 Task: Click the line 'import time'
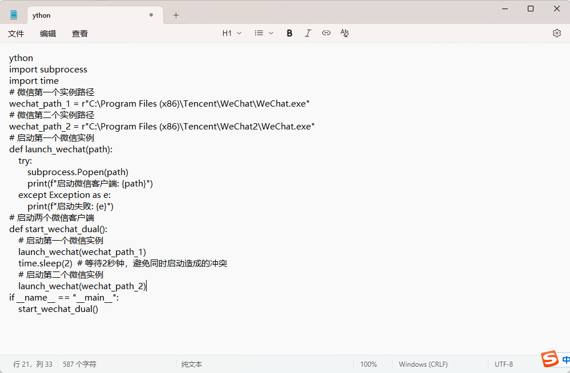click(34, 81)
